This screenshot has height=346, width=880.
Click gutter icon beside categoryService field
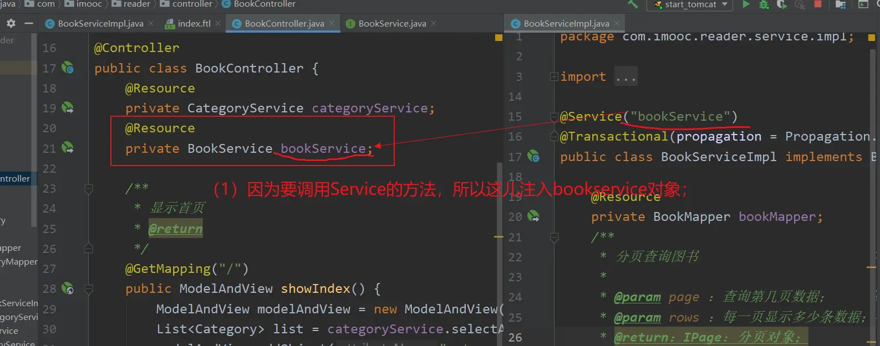pyautogui.click(x=68, y=107)
